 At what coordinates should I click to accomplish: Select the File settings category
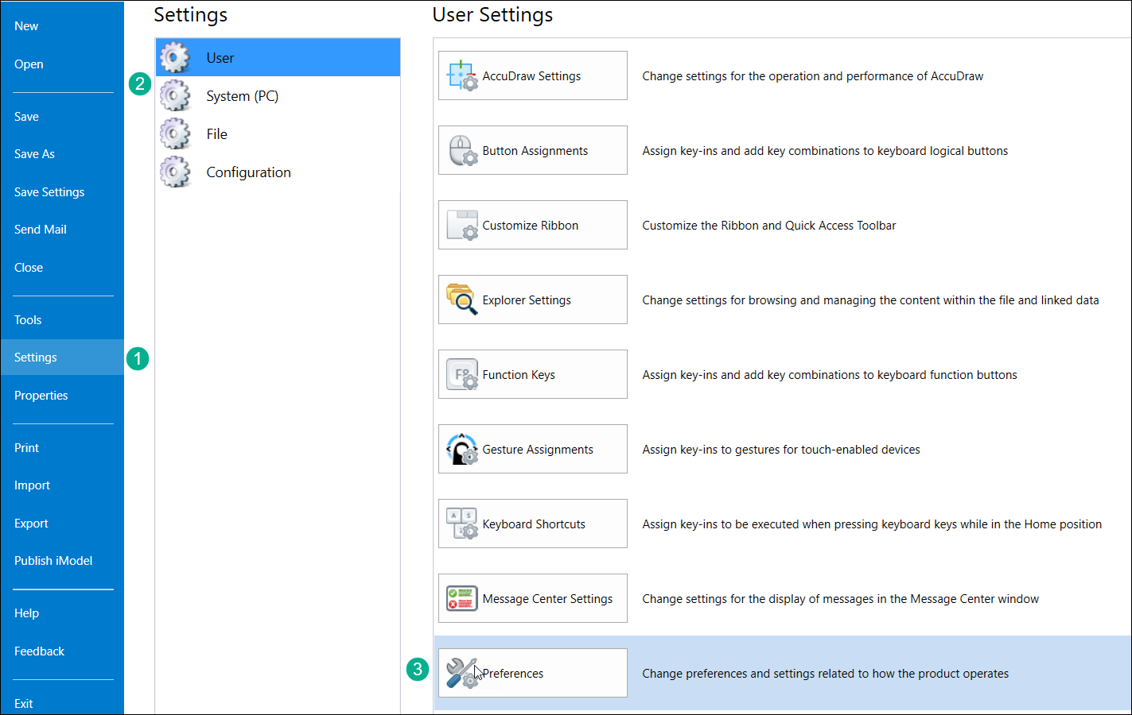tap(216, 134)
